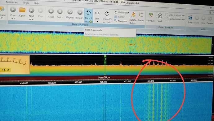Screen dimensions: 214x121
Task: Click the Center button
Action: pyautogui.click(x=119, y=17)
